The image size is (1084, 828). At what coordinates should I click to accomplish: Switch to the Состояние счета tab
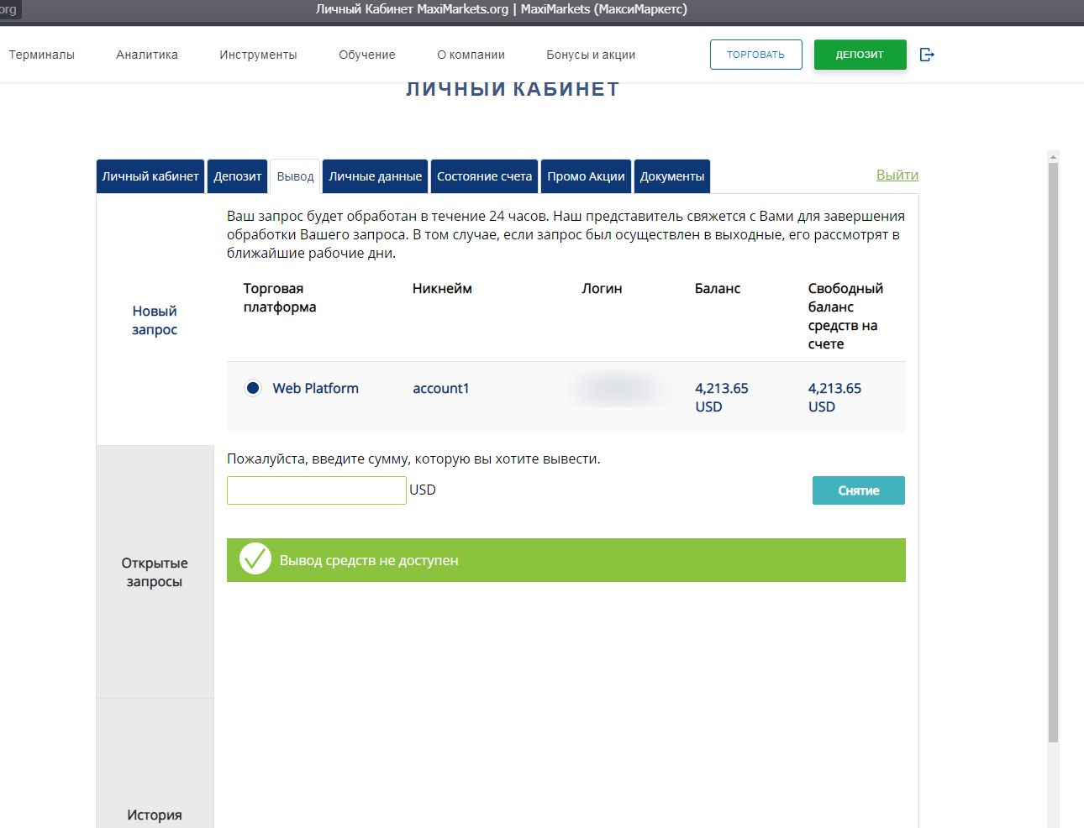pos(485,176)
